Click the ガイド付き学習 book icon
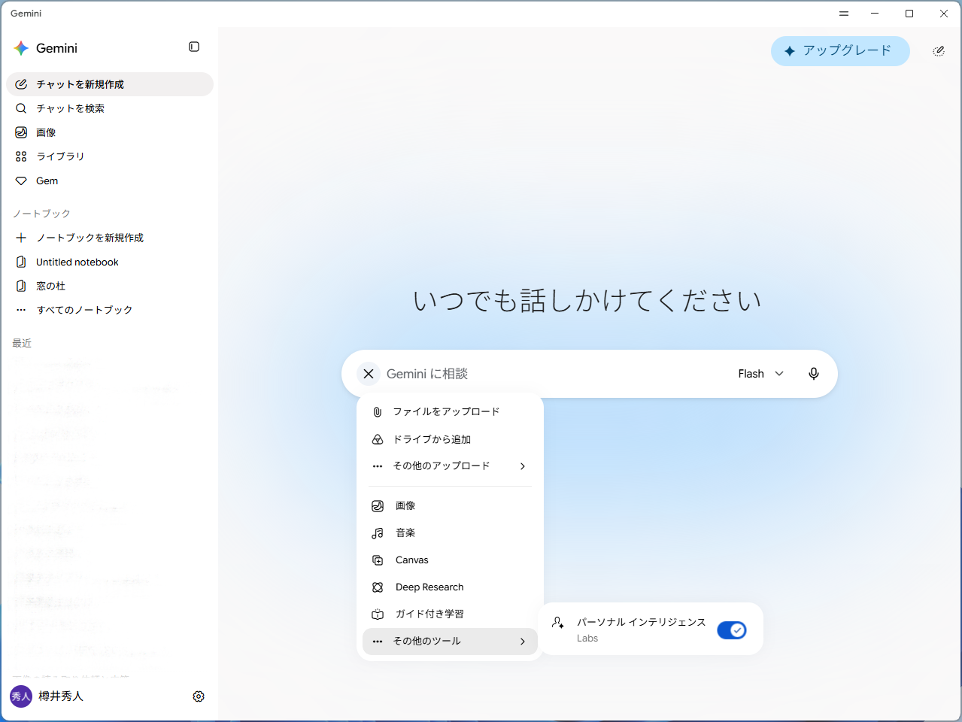The width and height of the screenshot is (962, 722). coord(378,614)
